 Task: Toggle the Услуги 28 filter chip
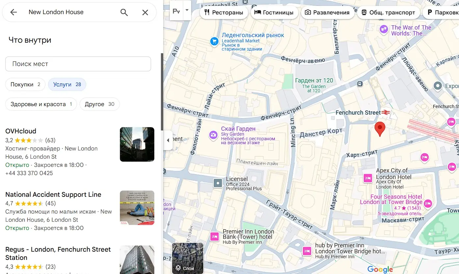(x=67, y=84)
